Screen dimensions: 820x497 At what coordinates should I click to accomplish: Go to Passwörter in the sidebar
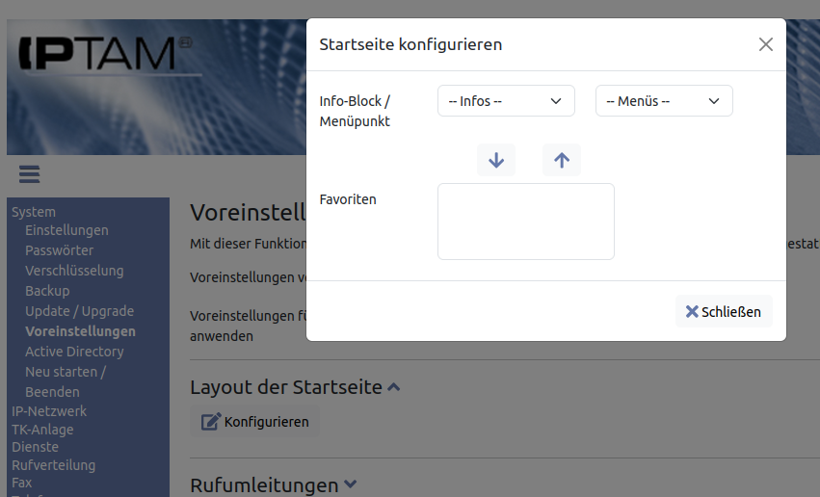60,250
